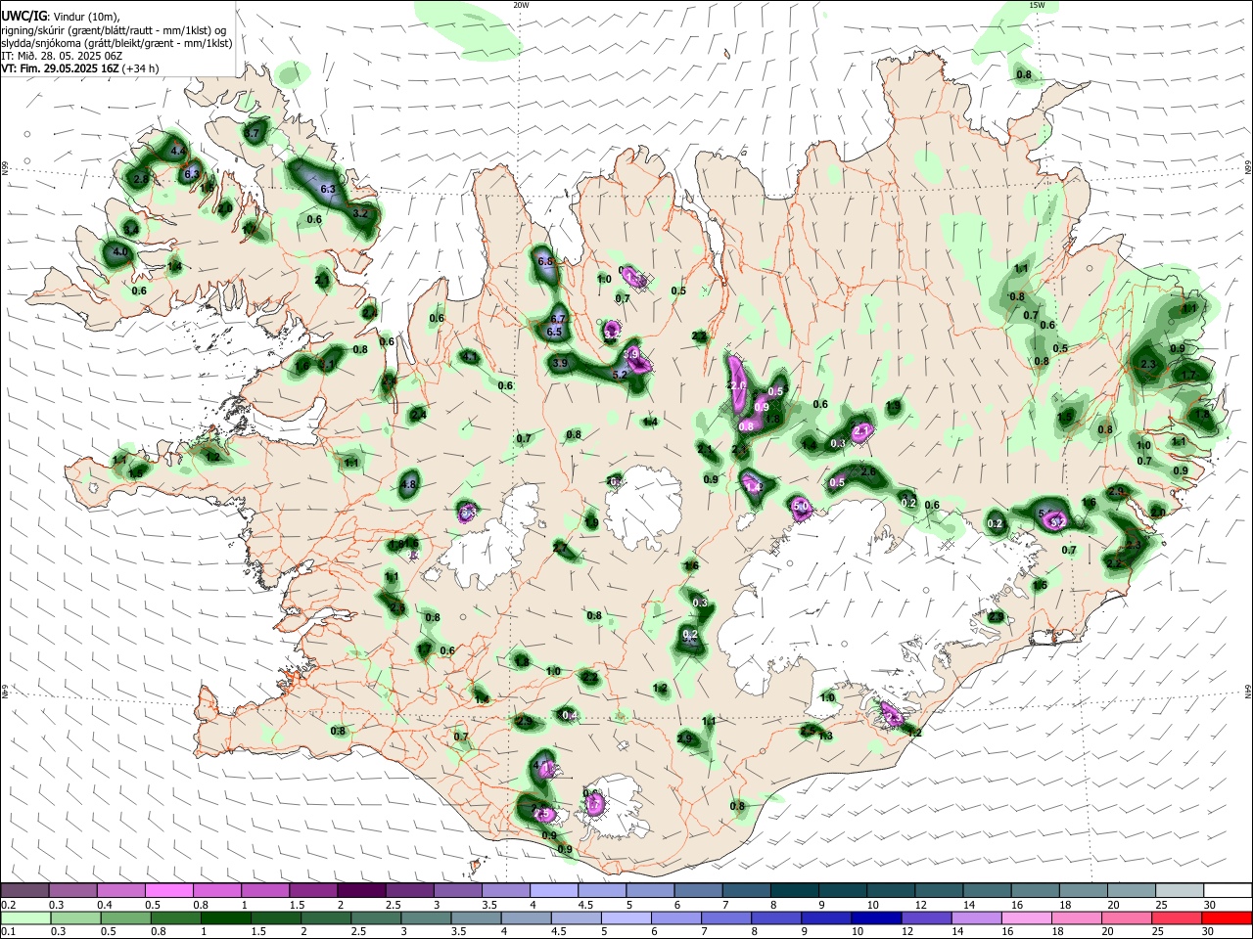
Task: Click the '3.7' precipitation value on the map
Action: tap(252, 133)
